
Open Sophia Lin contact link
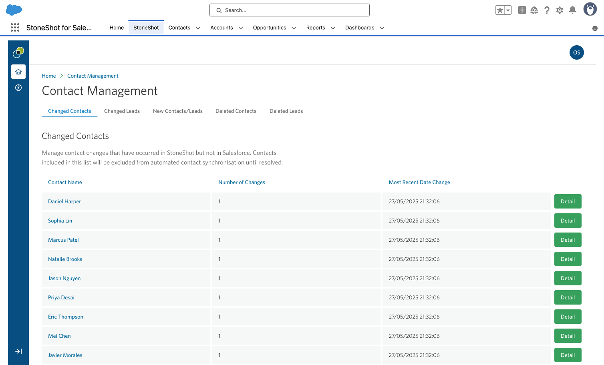click(60, 221)
